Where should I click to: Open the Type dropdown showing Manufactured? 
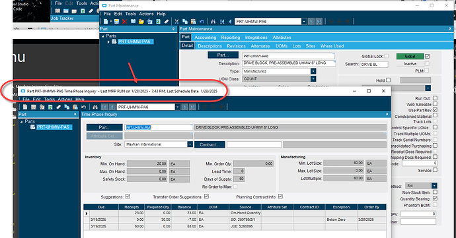(x=313, y=71)
